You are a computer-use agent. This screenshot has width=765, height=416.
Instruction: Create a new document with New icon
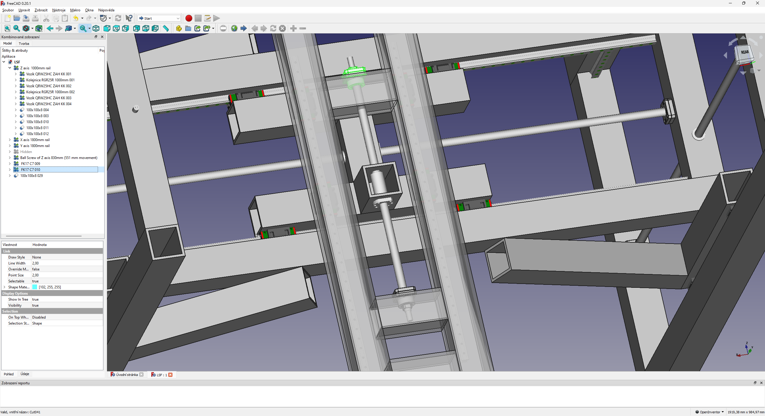point(7,18)
